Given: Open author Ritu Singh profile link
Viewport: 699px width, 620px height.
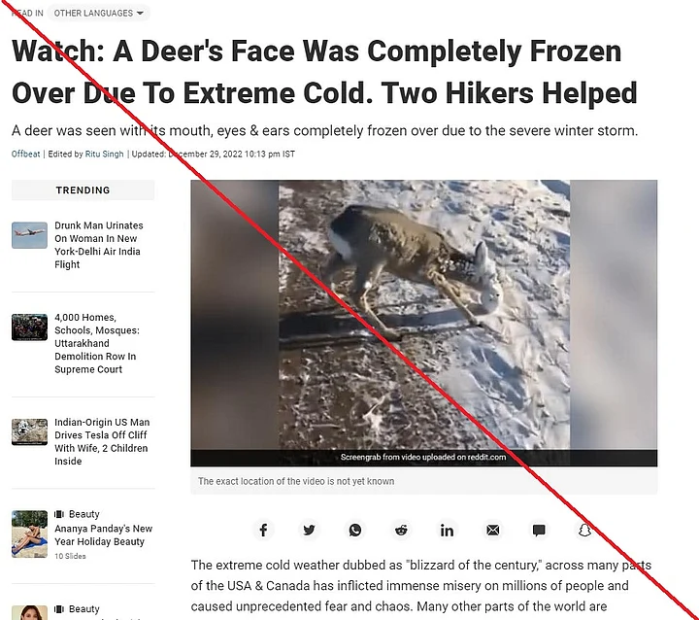Looking at the screenshot, I should tap(104, 154).
